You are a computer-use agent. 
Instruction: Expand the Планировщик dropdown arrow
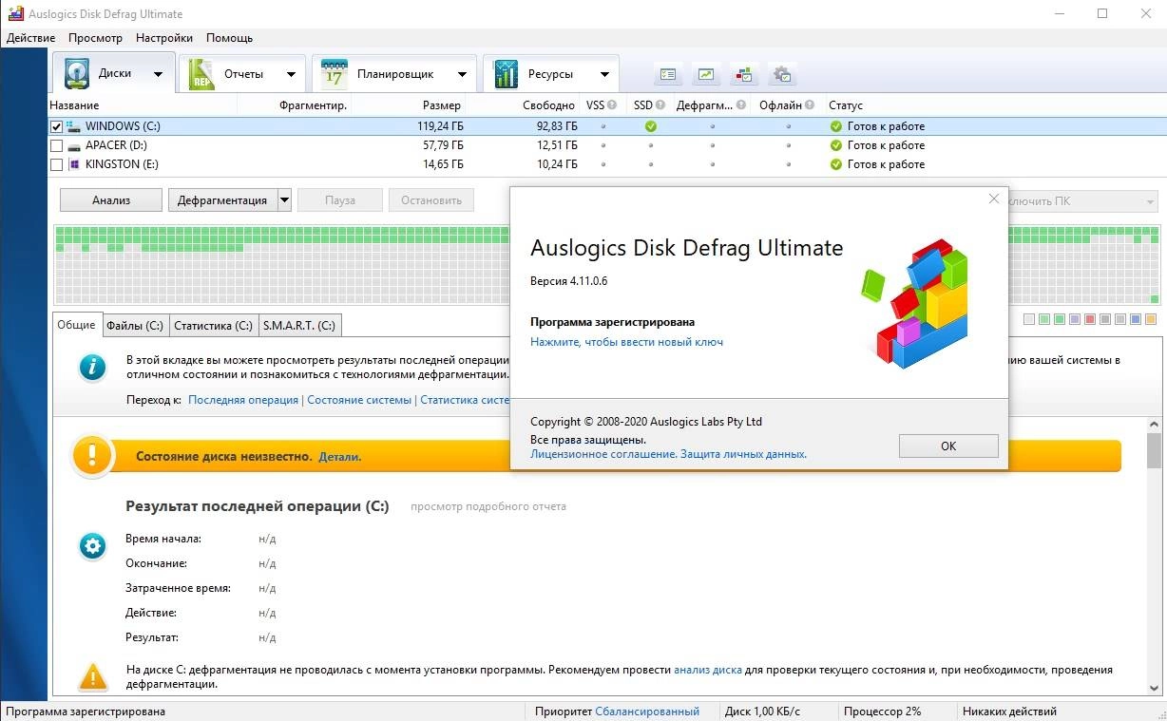tap(462, 74)
